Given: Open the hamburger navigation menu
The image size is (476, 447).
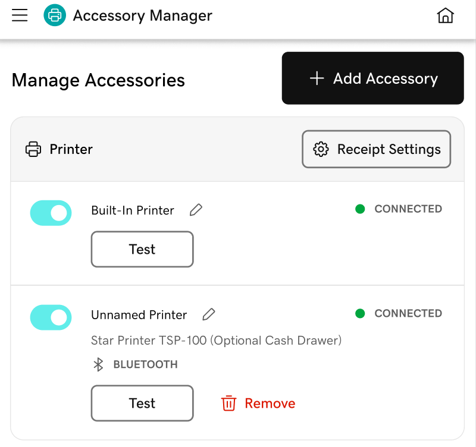Looking at the screenshot, I should click(20, 15).
